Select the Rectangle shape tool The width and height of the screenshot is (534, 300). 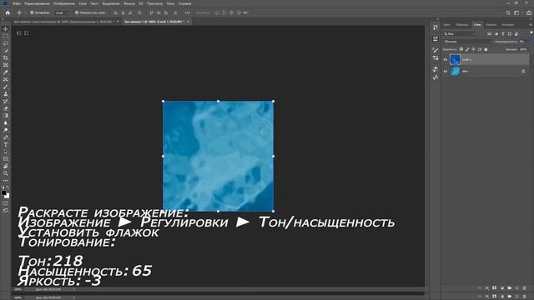coord(6,159)
